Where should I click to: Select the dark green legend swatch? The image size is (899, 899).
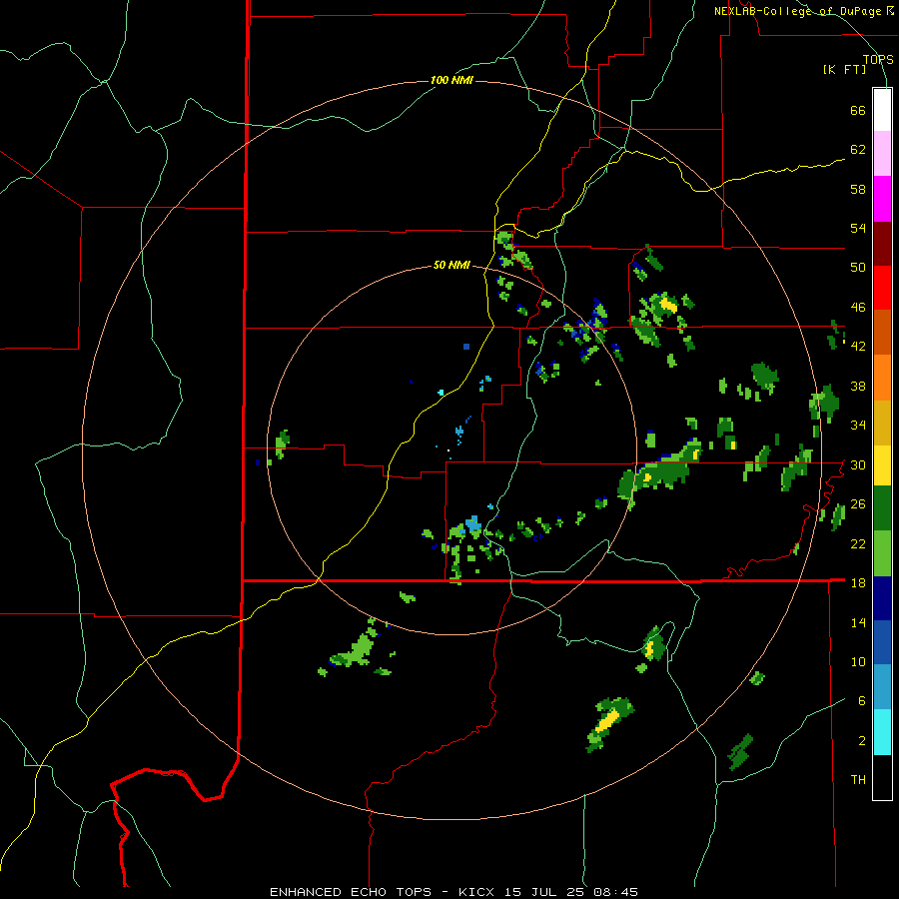[882, 508]
